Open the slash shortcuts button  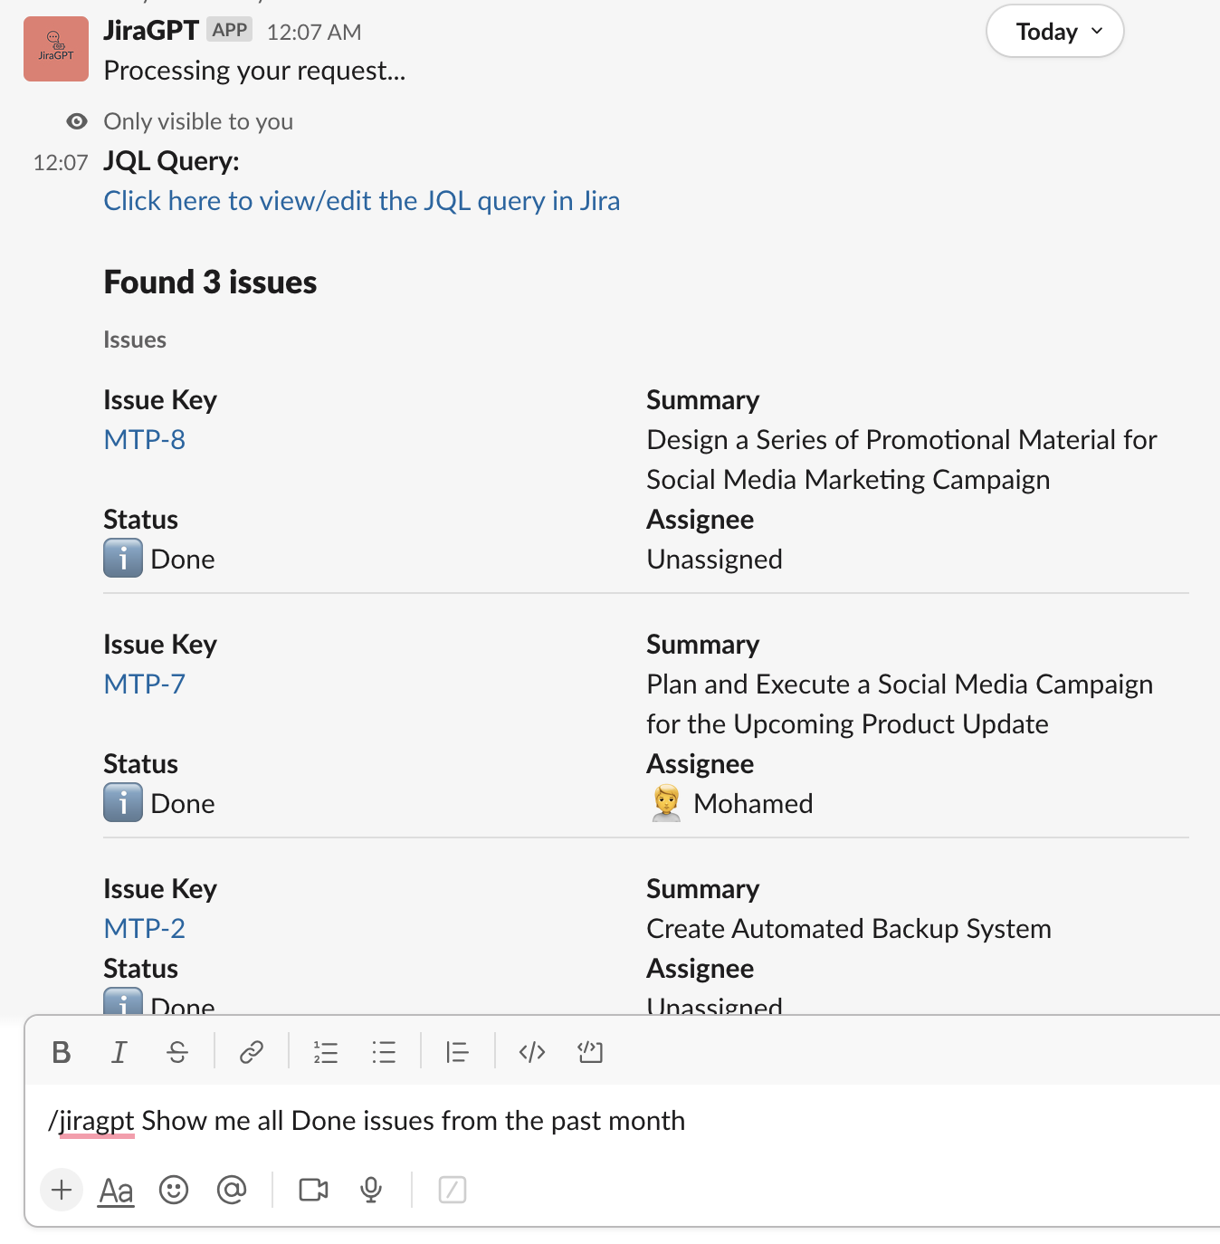click(453, 1190)
